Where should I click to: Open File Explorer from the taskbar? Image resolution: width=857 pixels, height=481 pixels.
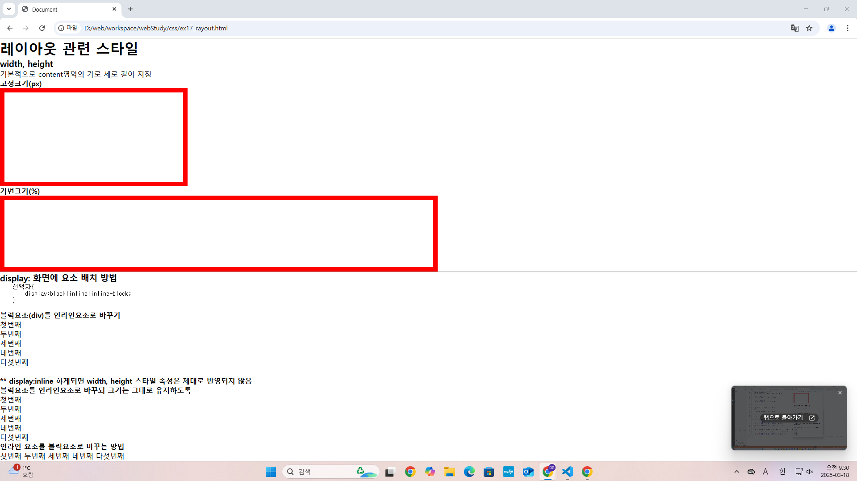tap(449, 472)
